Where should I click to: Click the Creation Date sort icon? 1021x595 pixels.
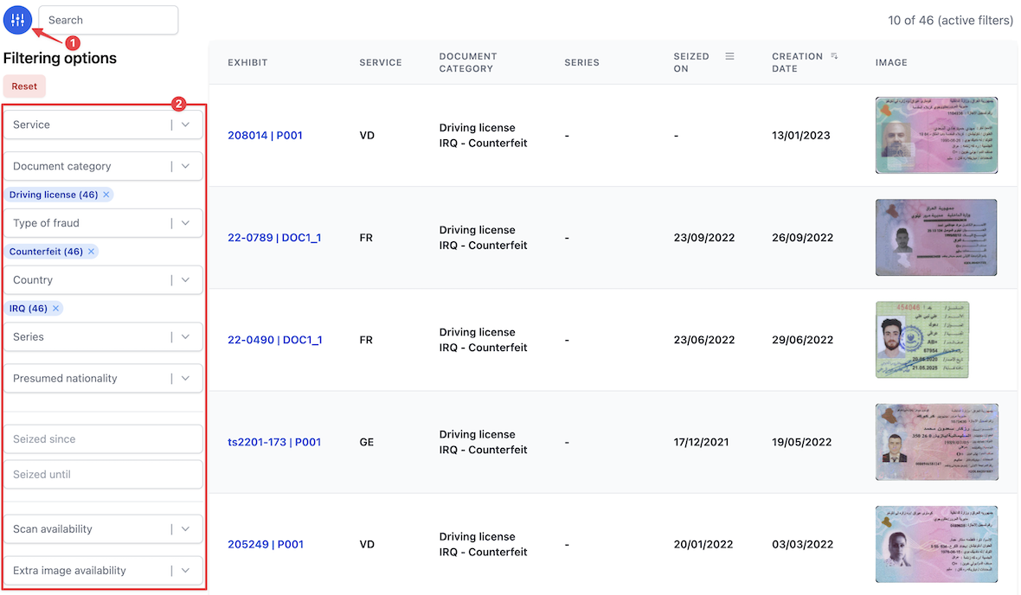[834, 56]
